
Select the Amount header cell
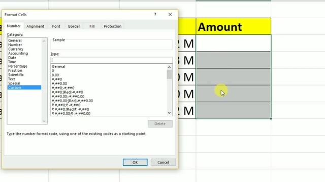tap(234, 26)
